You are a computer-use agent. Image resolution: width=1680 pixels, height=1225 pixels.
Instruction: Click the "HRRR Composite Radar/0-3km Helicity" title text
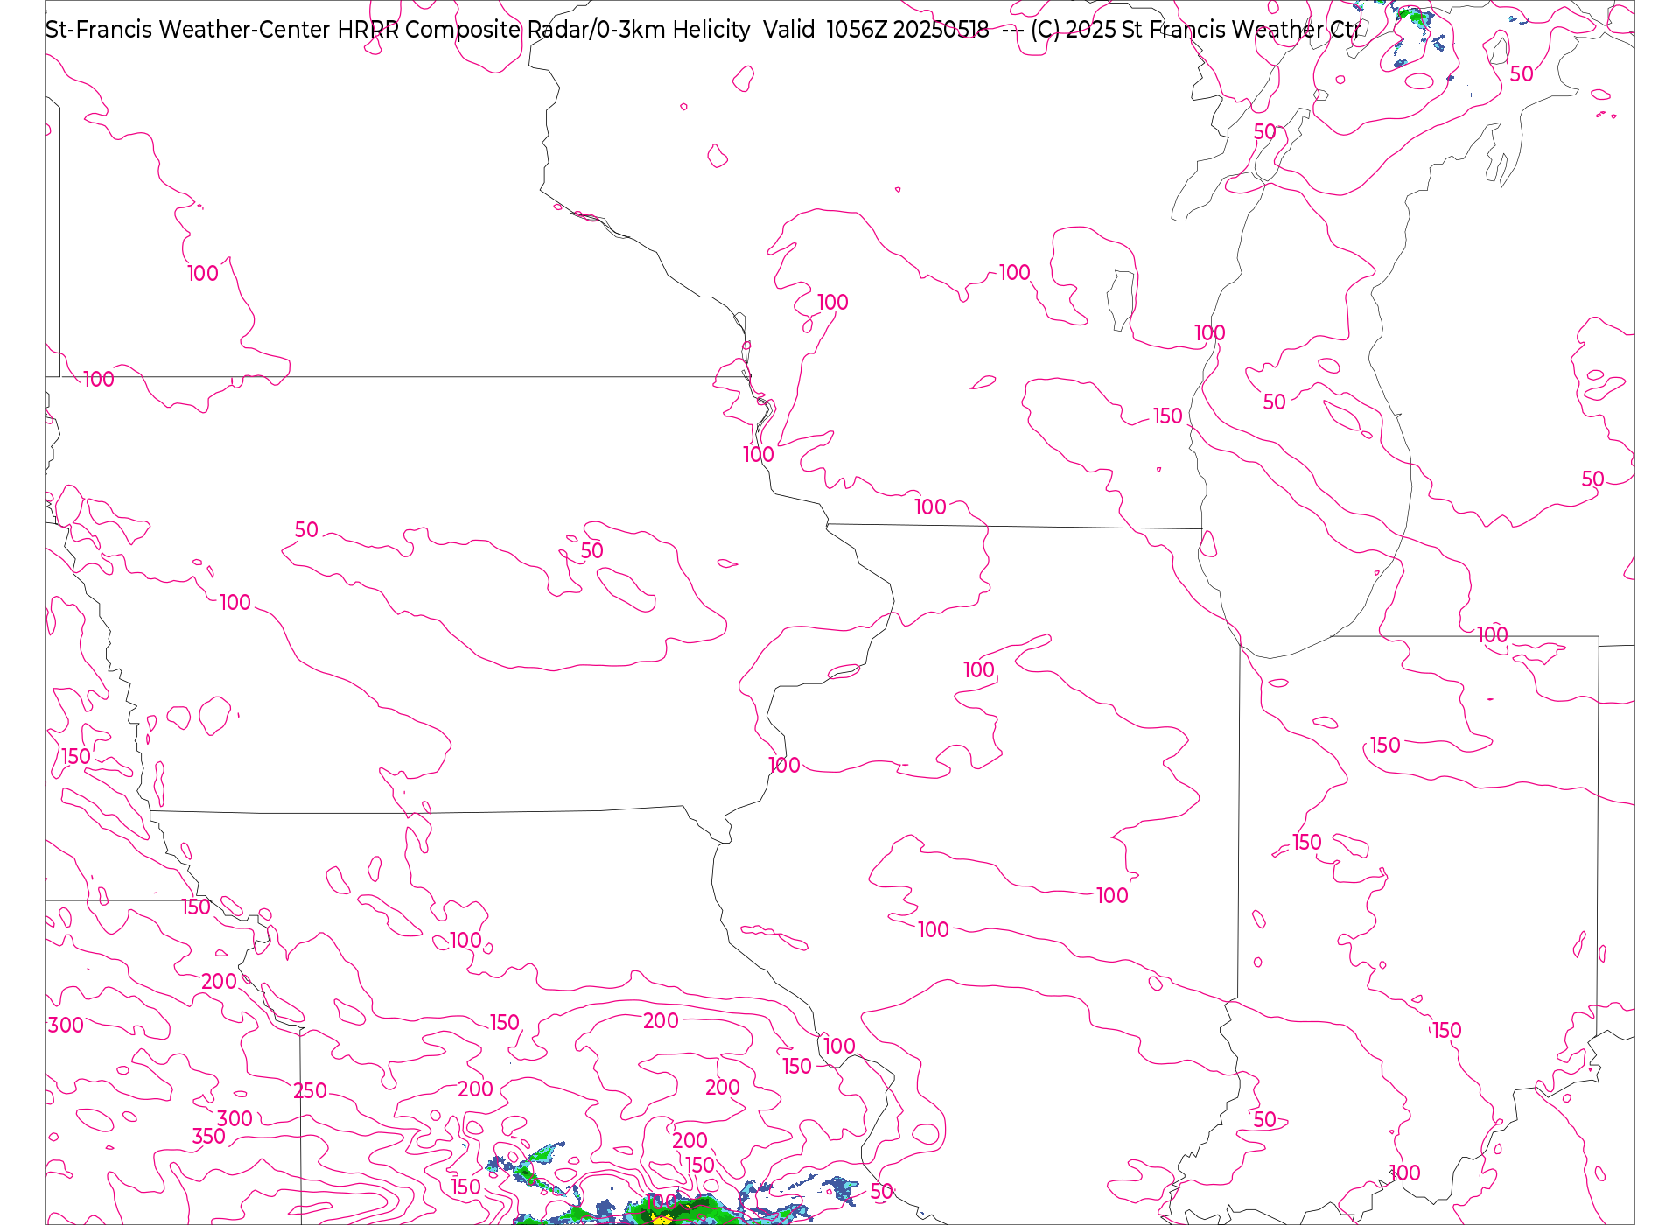click(x=543, y=30)
